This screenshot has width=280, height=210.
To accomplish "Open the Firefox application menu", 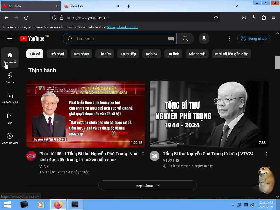I will coord(273,17).
